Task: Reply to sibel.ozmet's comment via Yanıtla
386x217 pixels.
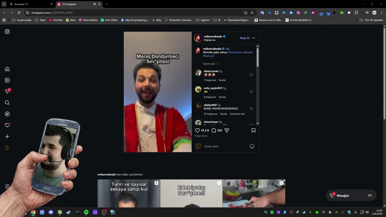Action: pyautogui.click(x=222, y=80)
